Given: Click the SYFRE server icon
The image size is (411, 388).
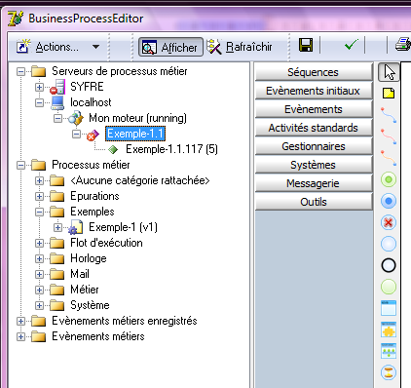Looking at the screenshot, I should click(57, 87).
